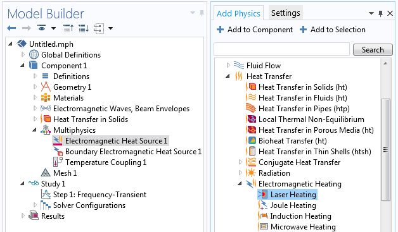Image resolution: width=398 pixels, height=232 pixels.
Task: Open the node layout dropdown arrow
Action: (110, 28)
